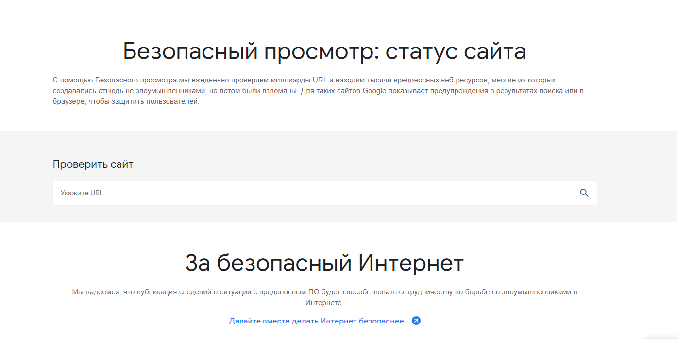The width and height of the screenshot is (677, 339).
Task: Click the "Безопасный просмотр: статус сайта" heading
Action: 324,51
